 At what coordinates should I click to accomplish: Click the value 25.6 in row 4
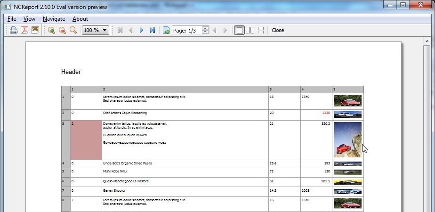click(273, 163)
